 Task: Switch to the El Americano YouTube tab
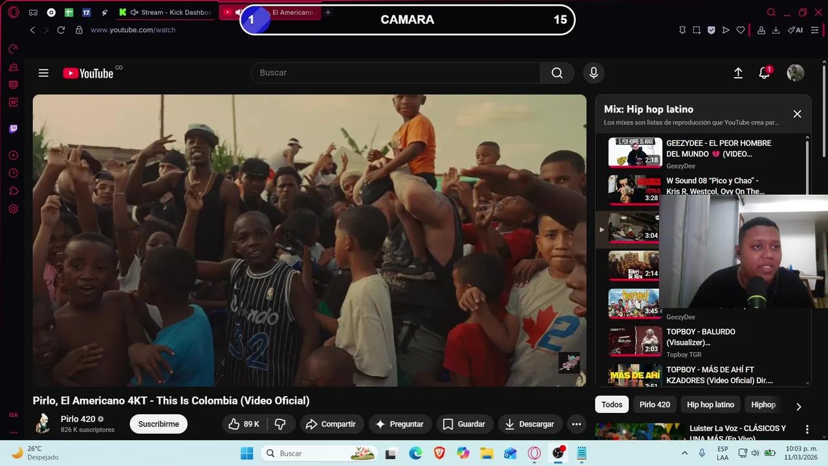click(x=270, y=12)
